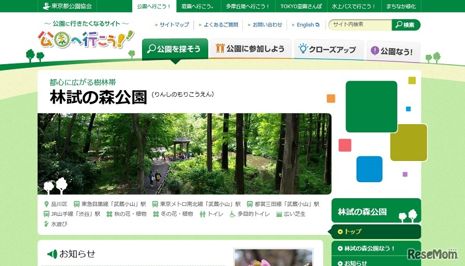
Task: Open the 多摩丘陵へ行こう！ tab
Action: click(248, 6)
